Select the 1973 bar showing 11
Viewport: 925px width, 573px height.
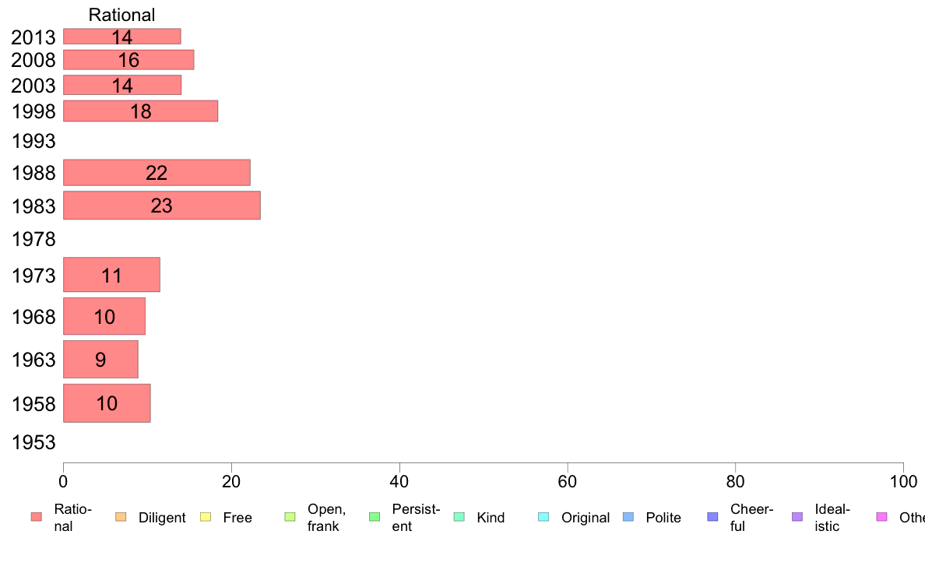point(111,275)
